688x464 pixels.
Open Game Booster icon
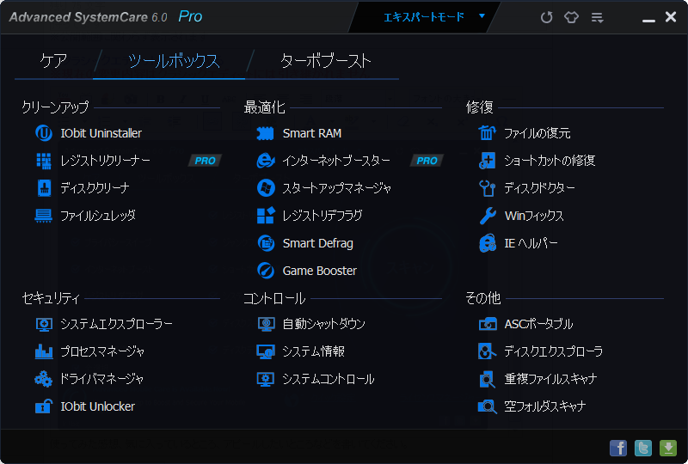click(266, 271)
